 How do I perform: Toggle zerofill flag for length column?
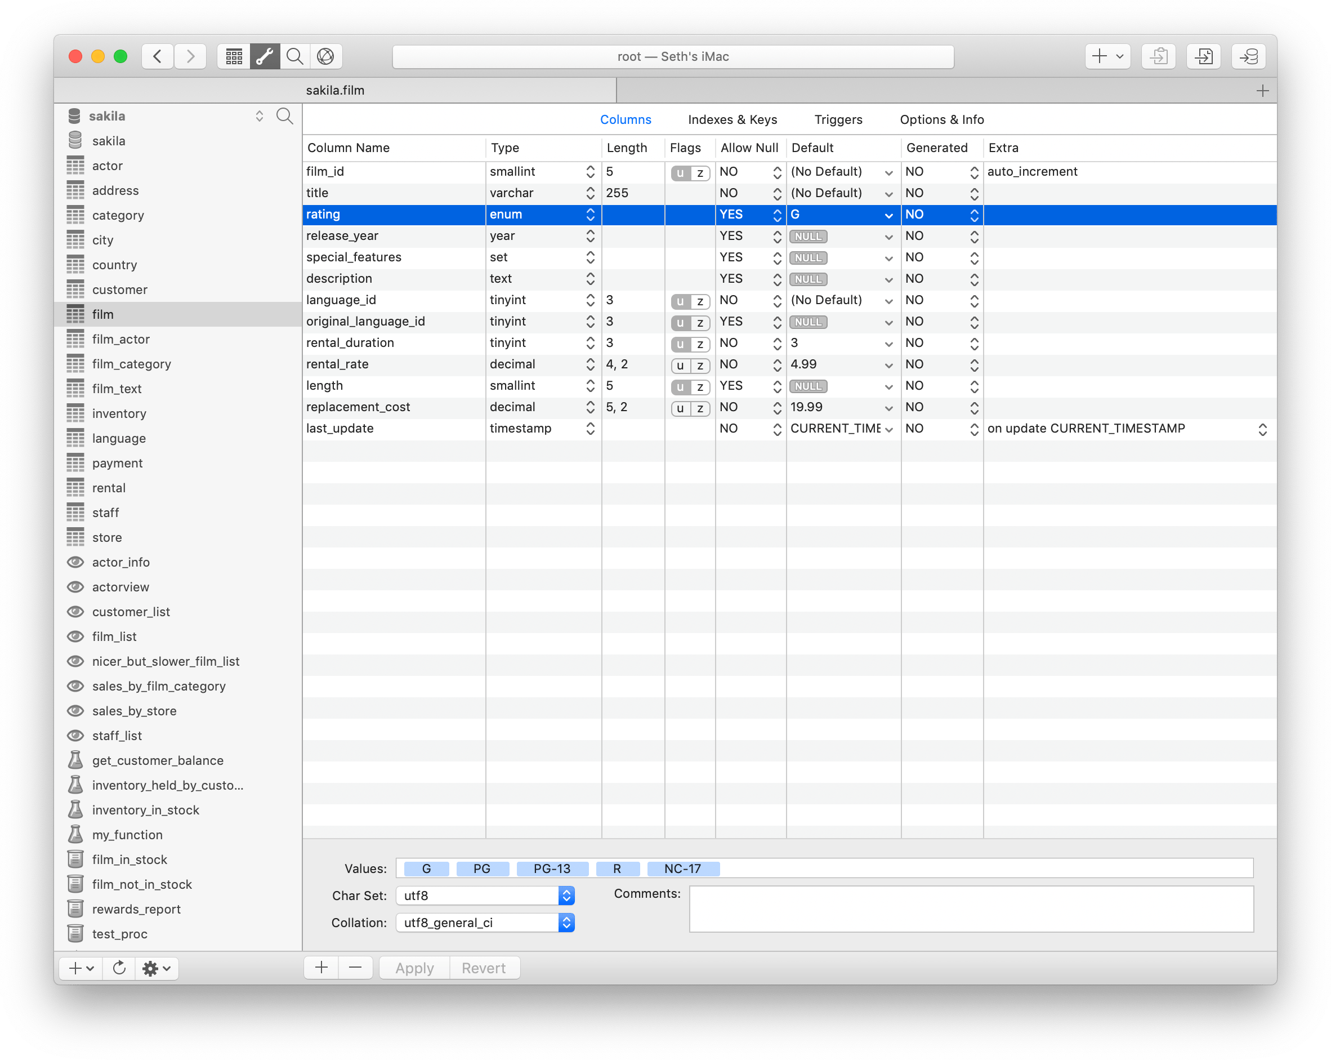click(x=700, y=387)
